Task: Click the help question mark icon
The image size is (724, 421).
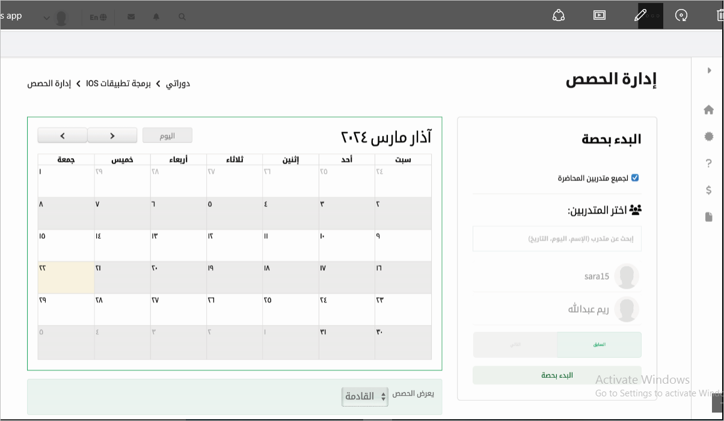Action: click(x=708, y=163)
